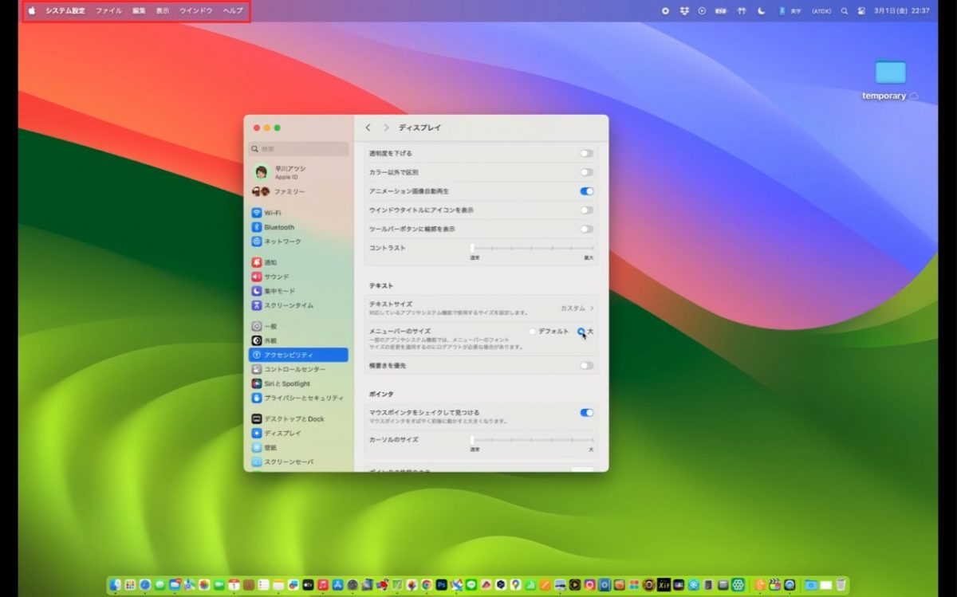957x597 pixels.
Task: Select ネットワーク in the sidebar
Action: click(298, 242)
